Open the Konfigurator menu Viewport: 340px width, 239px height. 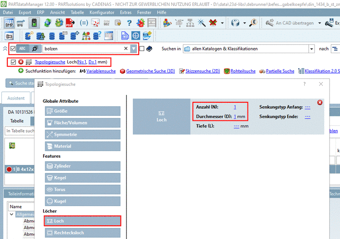pyautogui.click(x=102, y=12)
